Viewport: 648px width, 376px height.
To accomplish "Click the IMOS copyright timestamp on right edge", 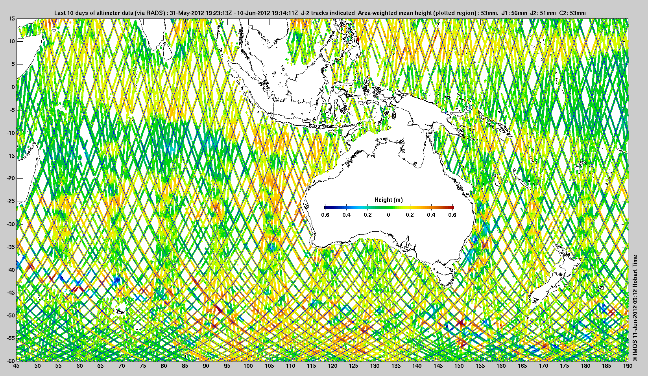I will tap(635, 308).
